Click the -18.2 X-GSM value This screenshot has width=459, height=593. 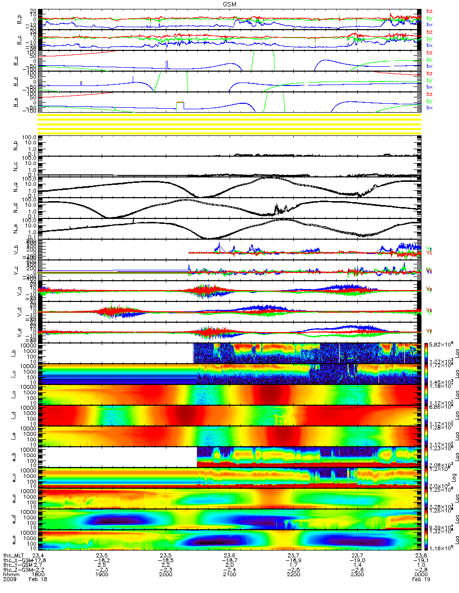(x=102, y=560)
